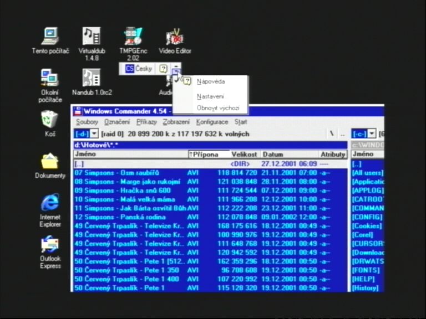
Task: Open the Soubory menu
Action: (87, 122)
